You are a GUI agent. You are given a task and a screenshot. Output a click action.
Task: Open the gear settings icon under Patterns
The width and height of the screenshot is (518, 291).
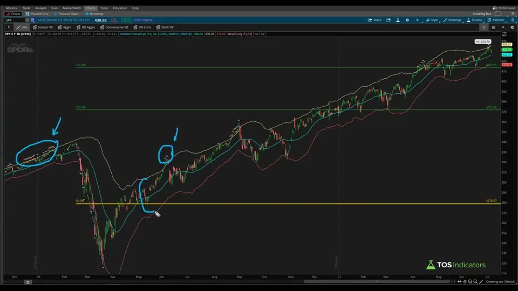[513, 27]
